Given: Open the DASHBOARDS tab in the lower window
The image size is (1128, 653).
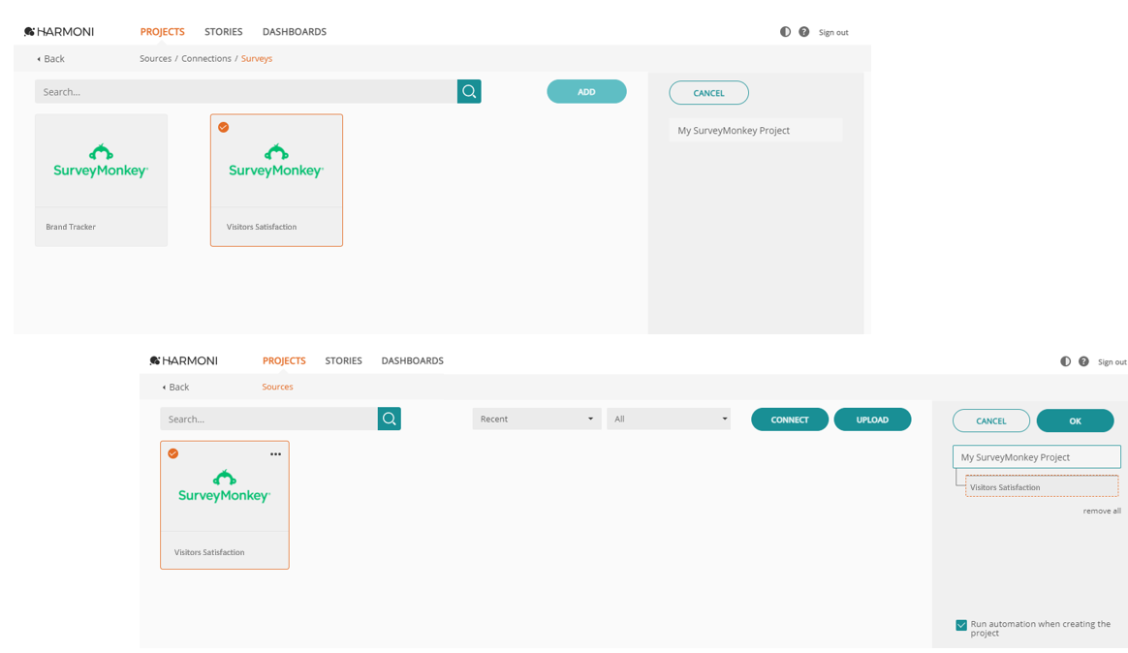Looking at the screenshot, I should tap(412, 360).
